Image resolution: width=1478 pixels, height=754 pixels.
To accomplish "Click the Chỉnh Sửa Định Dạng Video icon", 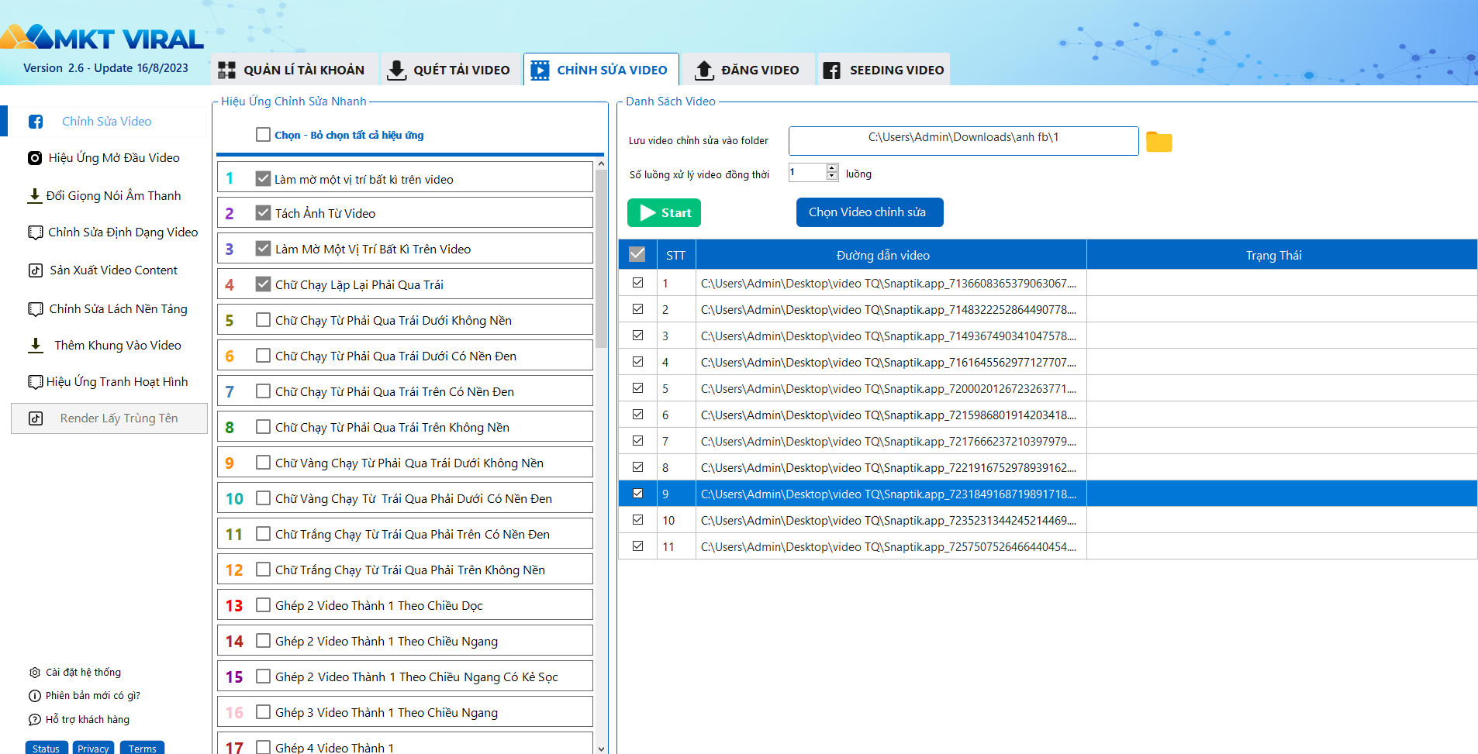I will pos(36,232).
